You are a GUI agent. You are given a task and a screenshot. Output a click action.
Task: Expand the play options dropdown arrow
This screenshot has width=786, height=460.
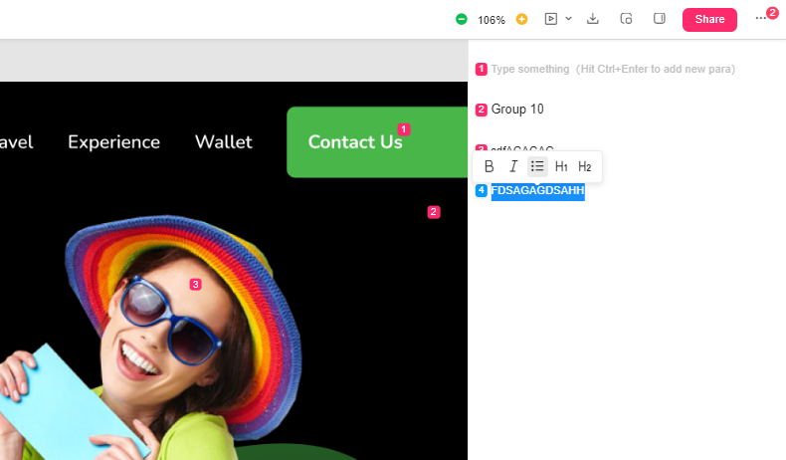point(568,19)
